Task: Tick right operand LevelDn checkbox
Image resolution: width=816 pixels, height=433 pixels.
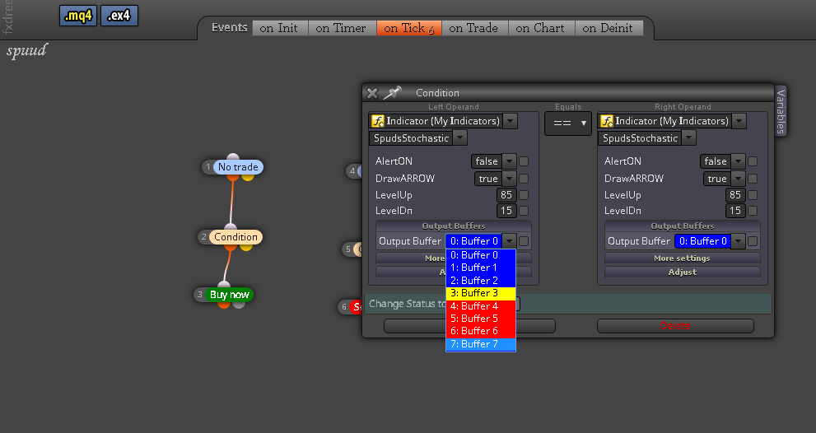Action: [x=753, y=211]
